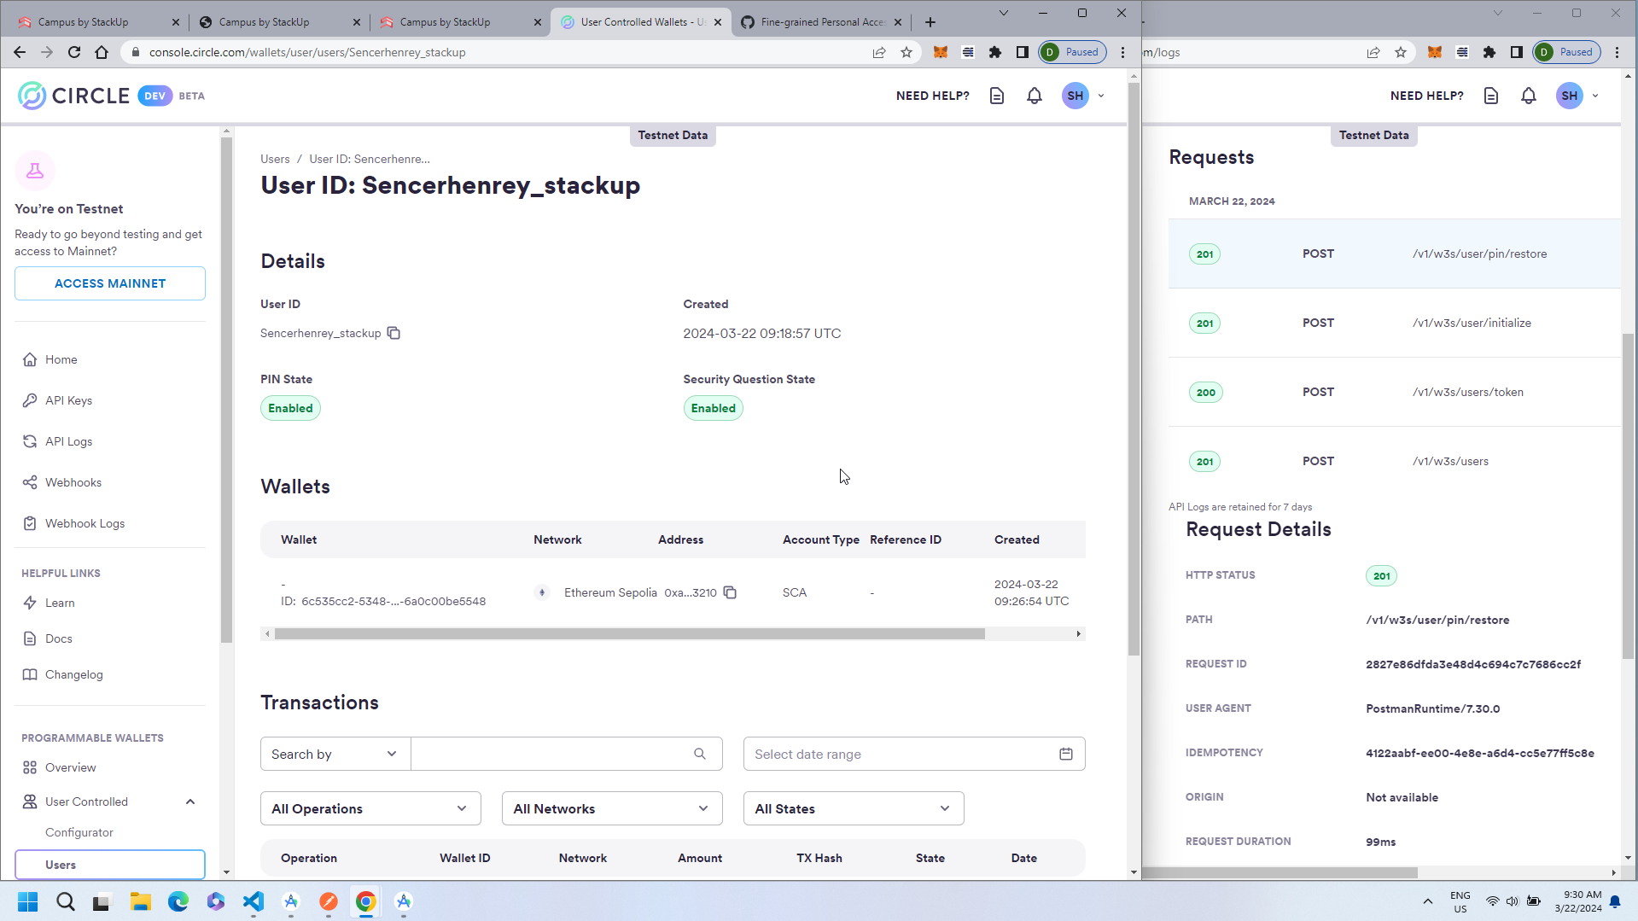Open All Operations filter dropdown
The height and width of the screenshot is (921, 1638).
pos(370,808)
